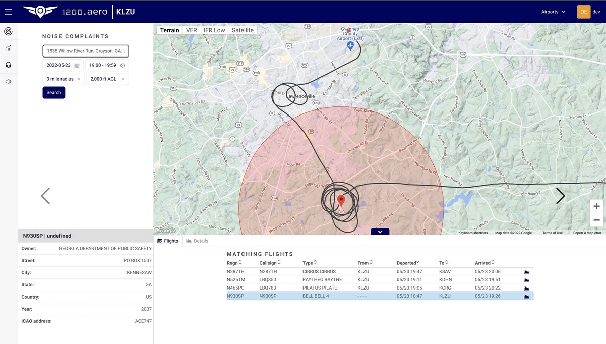This screenshot has height=344, width=606.
Task: Select the noise speaker sidebar icon
Action: 8,81
